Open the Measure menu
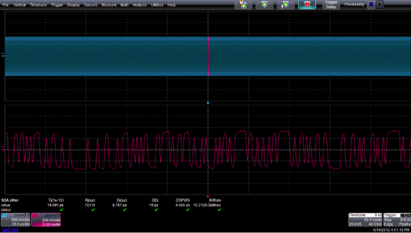This screenshot has height=233, width=411. pos(109,5)
